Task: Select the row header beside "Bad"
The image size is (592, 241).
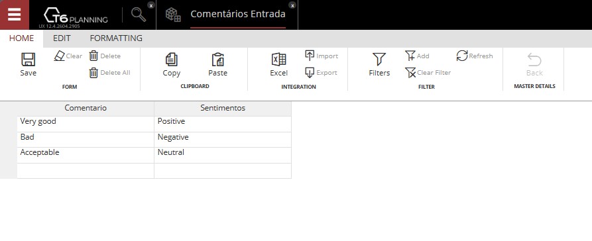Action: (x=9, y=140)
